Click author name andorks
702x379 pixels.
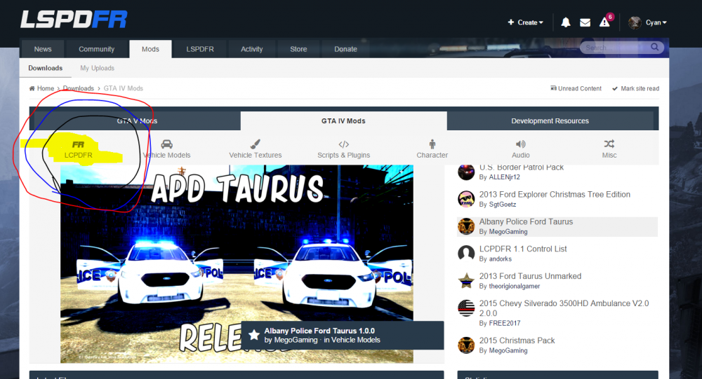(500, 259)
